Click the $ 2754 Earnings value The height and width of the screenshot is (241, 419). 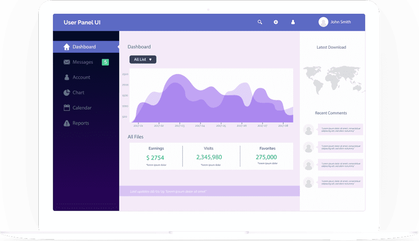(x=155, y=157)
